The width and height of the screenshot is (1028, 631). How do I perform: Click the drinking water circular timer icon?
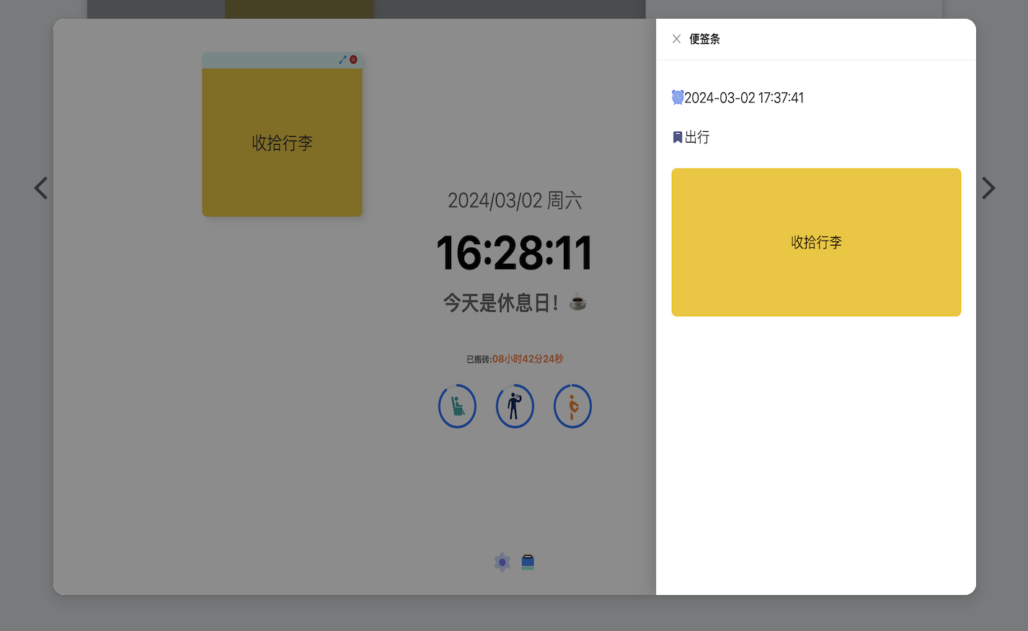[515, 406]
